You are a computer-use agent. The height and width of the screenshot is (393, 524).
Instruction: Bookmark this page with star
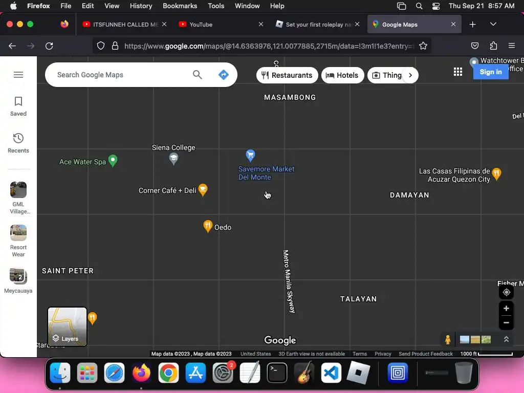tap(423, 46)
